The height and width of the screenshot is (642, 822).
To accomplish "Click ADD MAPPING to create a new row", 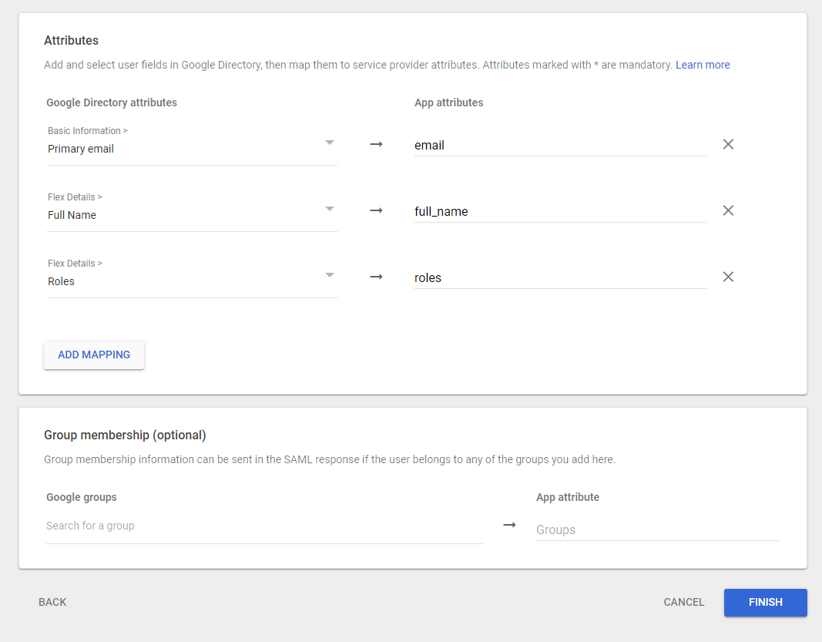I will [x=93, y=355].
